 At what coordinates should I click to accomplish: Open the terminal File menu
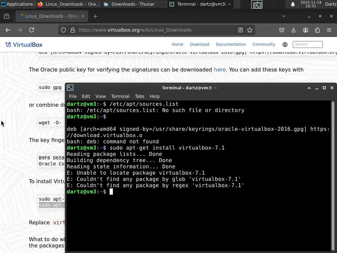(73, 97)
